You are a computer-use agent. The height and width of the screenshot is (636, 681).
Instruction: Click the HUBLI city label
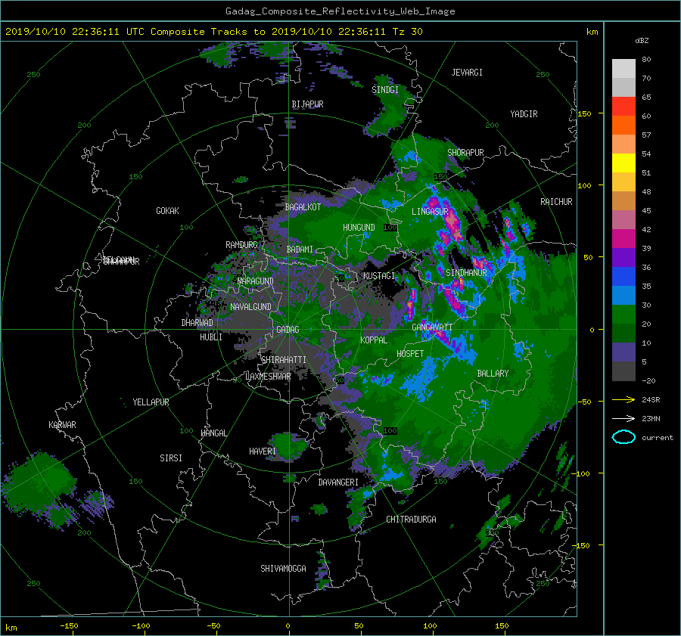coord(210,337)
